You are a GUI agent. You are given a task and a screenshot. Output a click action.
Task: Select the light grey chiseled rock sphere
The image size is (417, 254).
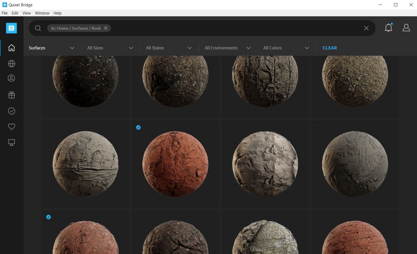265,164
